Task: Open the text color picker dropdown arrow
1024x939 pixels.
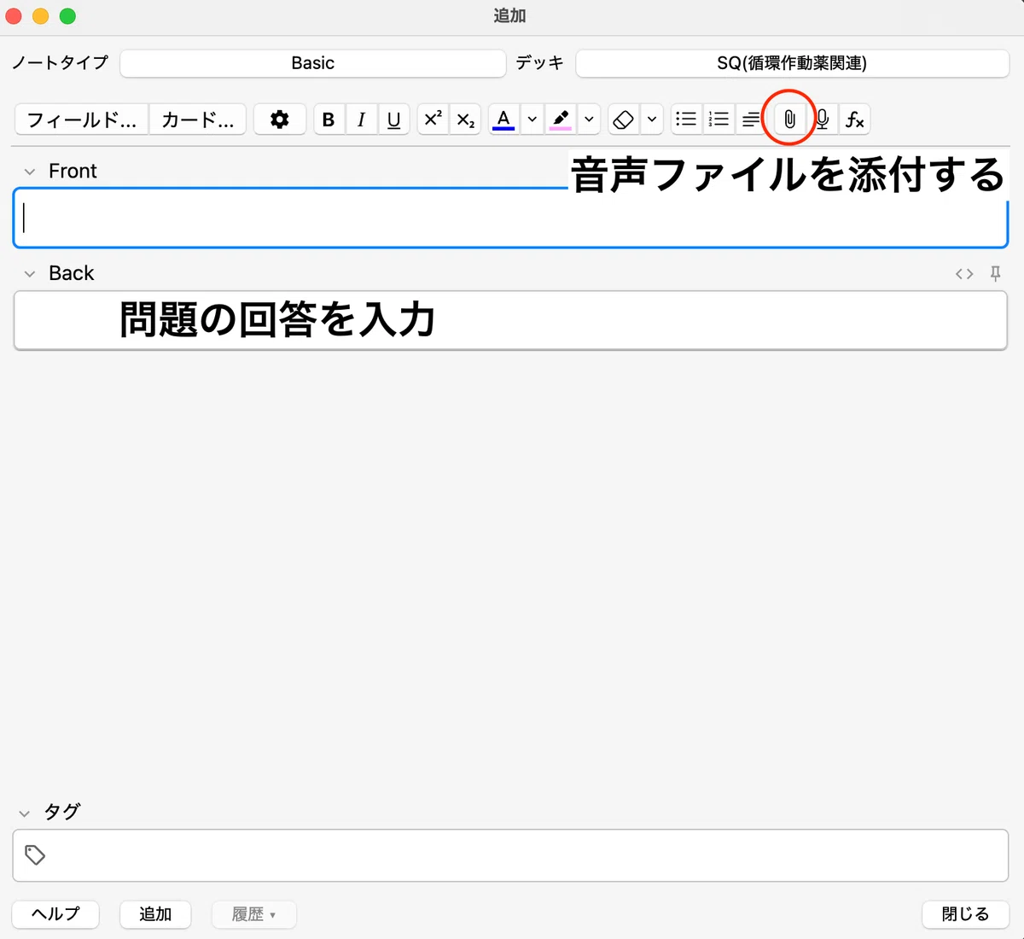Action: 532,120
